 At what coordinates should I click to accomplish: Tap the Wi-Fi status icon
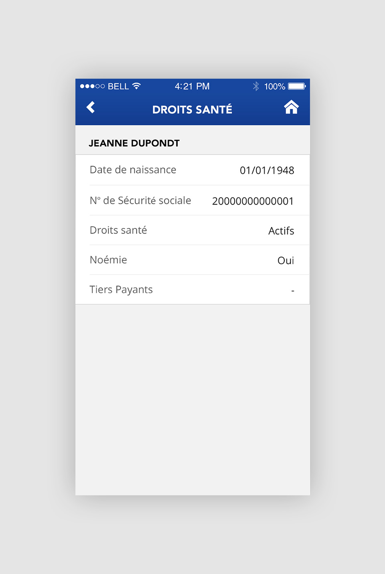136,86
